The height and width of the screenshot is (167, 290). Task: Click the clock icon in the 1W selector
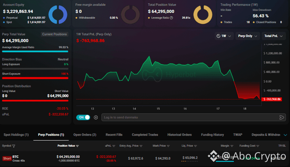218,36
